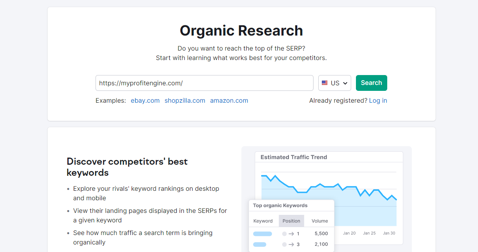478x252 pixels.
Task: Click the blue keyword bar in second row
Action: pyautogui.click(x=260, y=244)
